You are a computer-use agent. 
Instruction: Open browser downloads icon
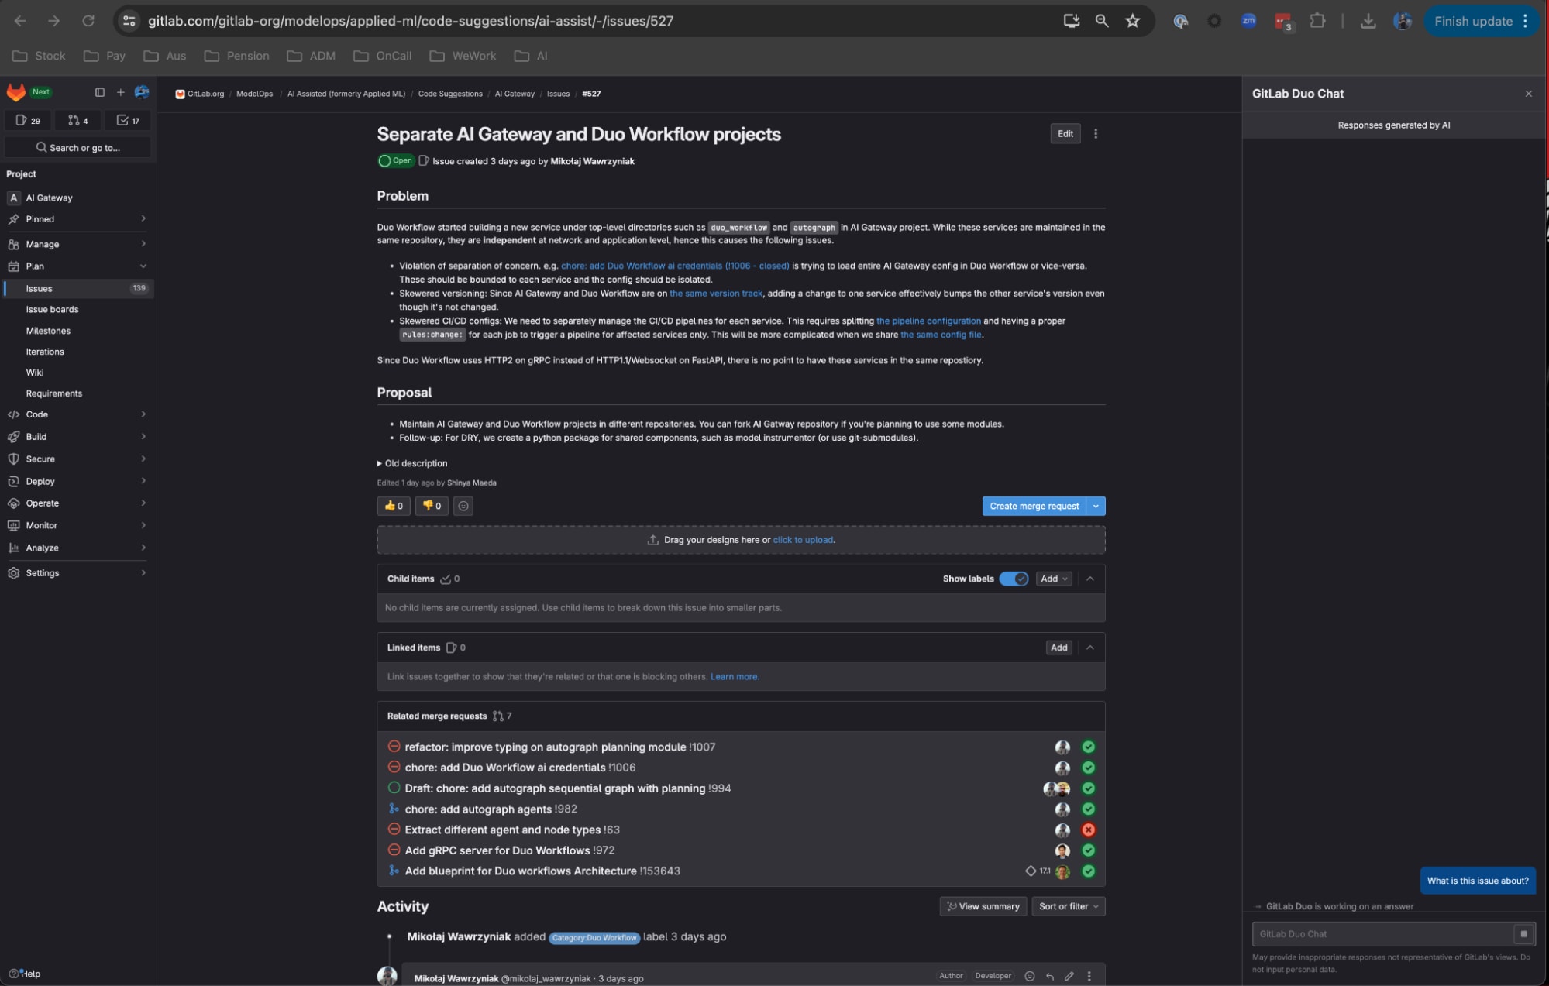coord(1368,21)
